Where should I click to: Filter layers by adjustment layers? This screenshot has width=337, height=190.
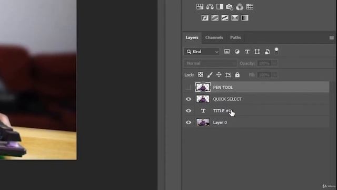click(x=237, y=52)
